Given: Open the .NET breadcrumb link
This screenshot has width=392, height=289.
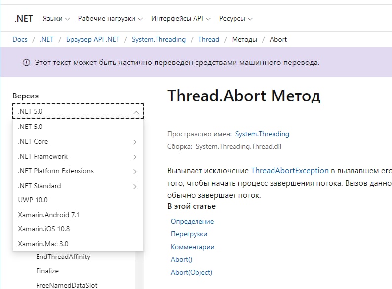Looking at the screenshot, I should tap(46, 40).
